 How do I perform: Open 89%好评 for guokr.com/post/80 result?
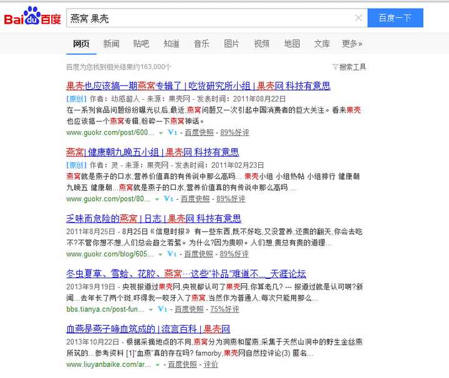[x=231, y=199]
